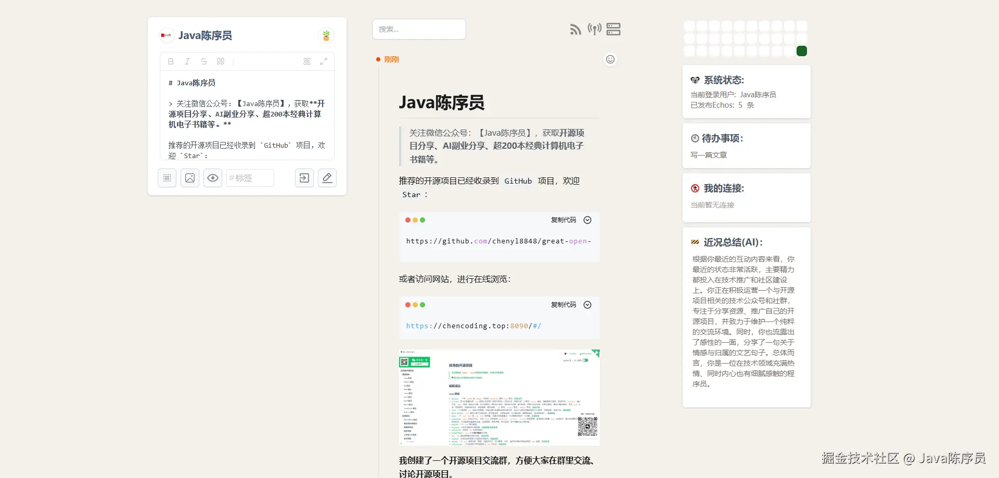The height and width of the screenshot is (478, 999).
Task: Click into the markdown editor text area
Action: pyautogui.click(x=247, y=115)
